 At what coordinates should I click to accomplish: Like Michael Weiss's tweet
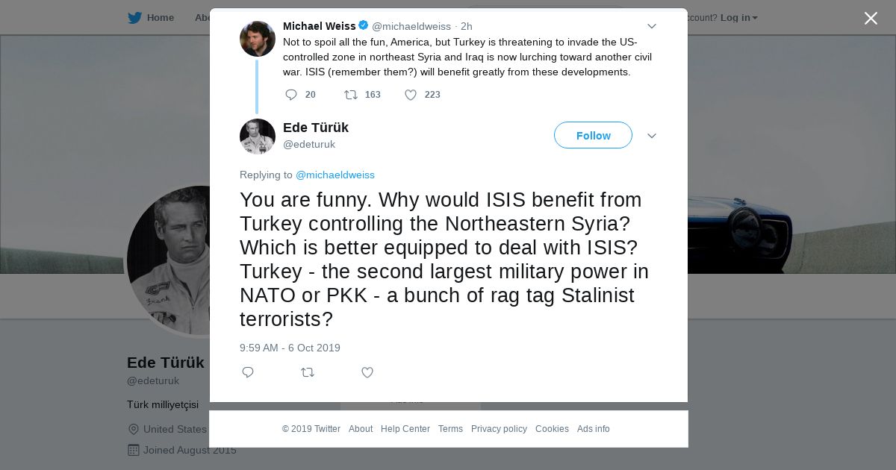tap(411, 95)
